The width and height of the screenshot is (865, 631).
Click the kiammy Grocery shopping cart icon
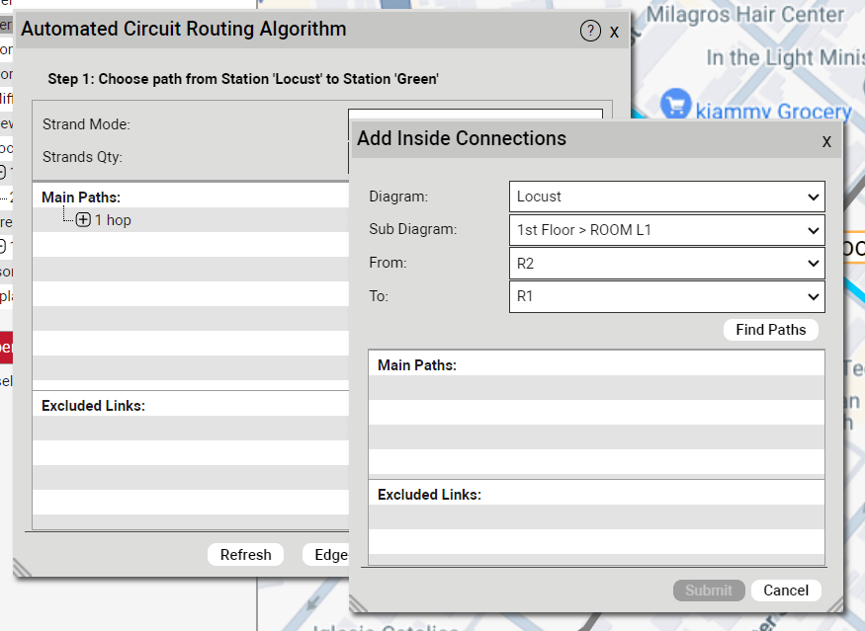pyautogui.click(x=676, y=104)
